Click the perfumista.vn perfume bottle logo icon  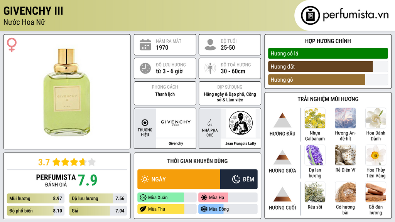pyautogui.click(x=311, y=15)
